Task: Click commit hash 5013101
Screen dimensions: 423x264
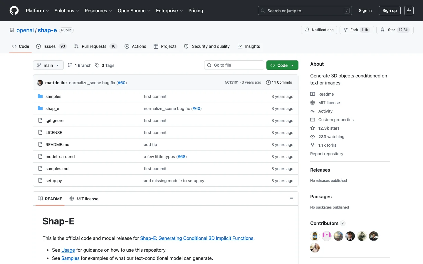Action: tap(232, 82)
